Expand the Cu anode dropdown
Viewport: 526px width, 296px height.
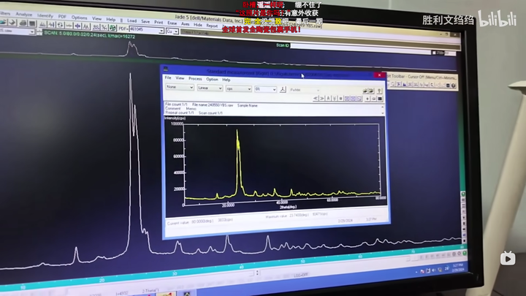172,31
